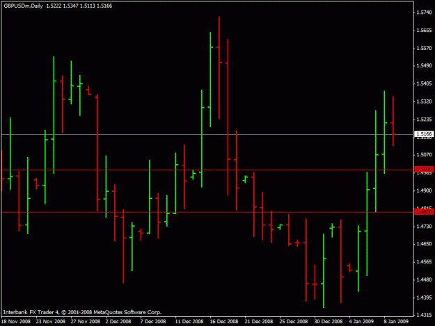
Task: Click the 1.5070 price axis label
Action: (425, 155)
